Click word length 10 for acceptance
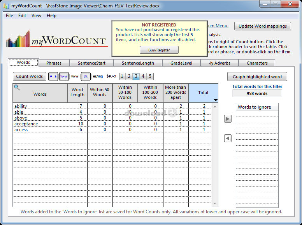The width and height of the screenshot is (302, 225). (81, 124)
